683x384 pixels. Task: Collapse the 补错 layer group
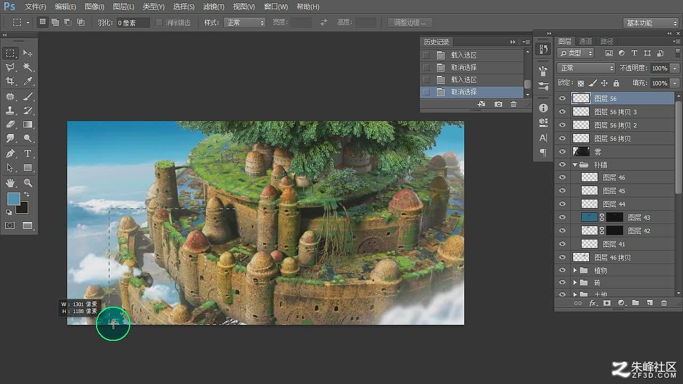point(575,165)
